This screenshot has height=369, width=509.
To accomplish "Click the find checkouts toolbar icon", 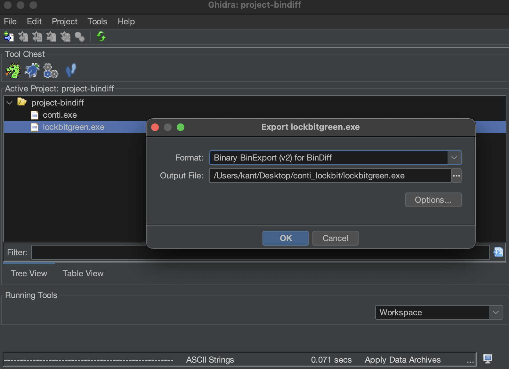I will click(x=79, y=37).
